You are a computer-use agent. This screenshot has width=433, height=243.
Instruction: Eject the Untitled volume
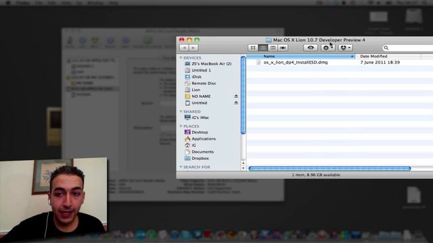click(236, 103)
